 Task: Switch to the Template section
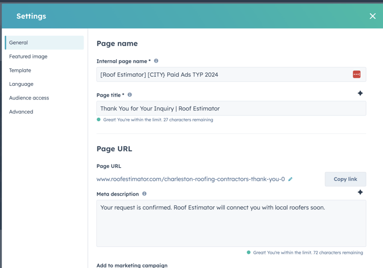[x=20, y=71]
